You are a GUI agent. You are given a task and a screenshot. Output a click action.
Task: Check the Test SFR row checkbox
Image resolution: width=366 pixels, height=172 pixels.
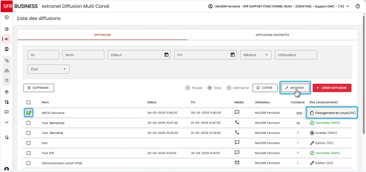(29, 153)
